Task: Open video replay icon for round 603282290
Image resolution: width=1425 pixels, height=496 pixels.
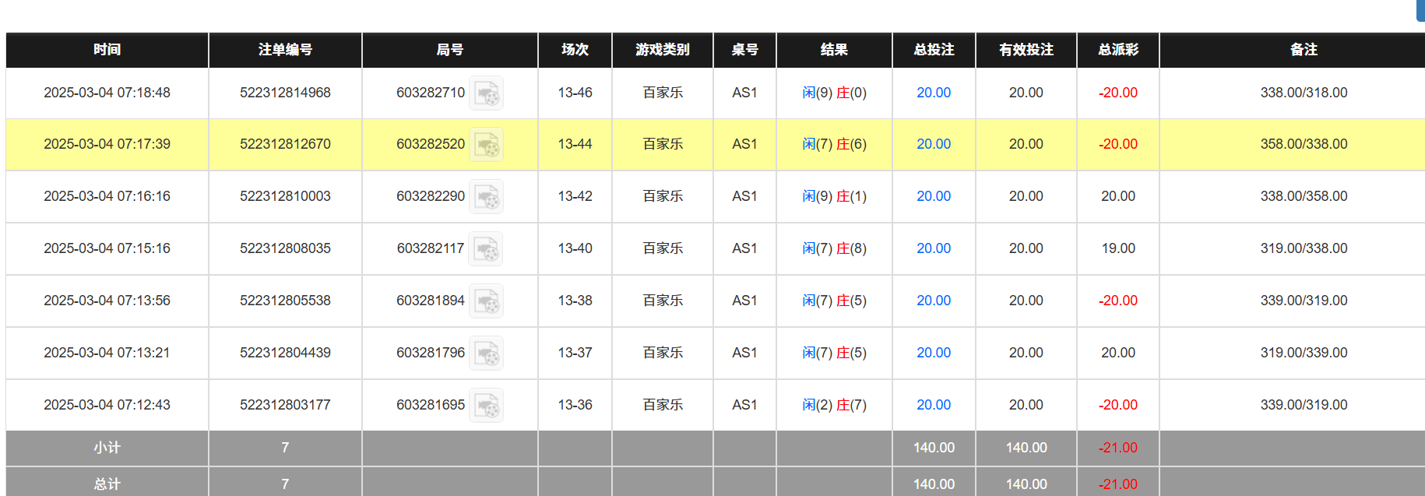Action: 487,197
